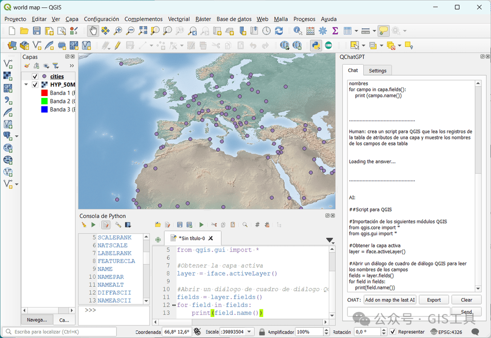Image resolution: width=491 pixels, height=338 pixels.
Task: Collapse the HYP_50M layer tree
Action: tap(27, 84)
